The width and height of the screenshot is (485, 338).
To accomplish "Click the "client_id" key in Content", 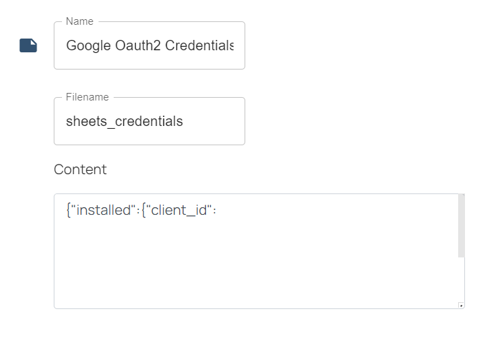I will [x=179, y=210].
